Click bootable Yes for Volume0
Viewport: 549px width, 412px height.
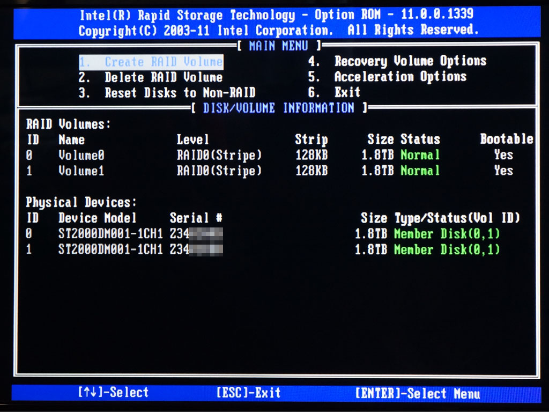(x=504, y=154)
